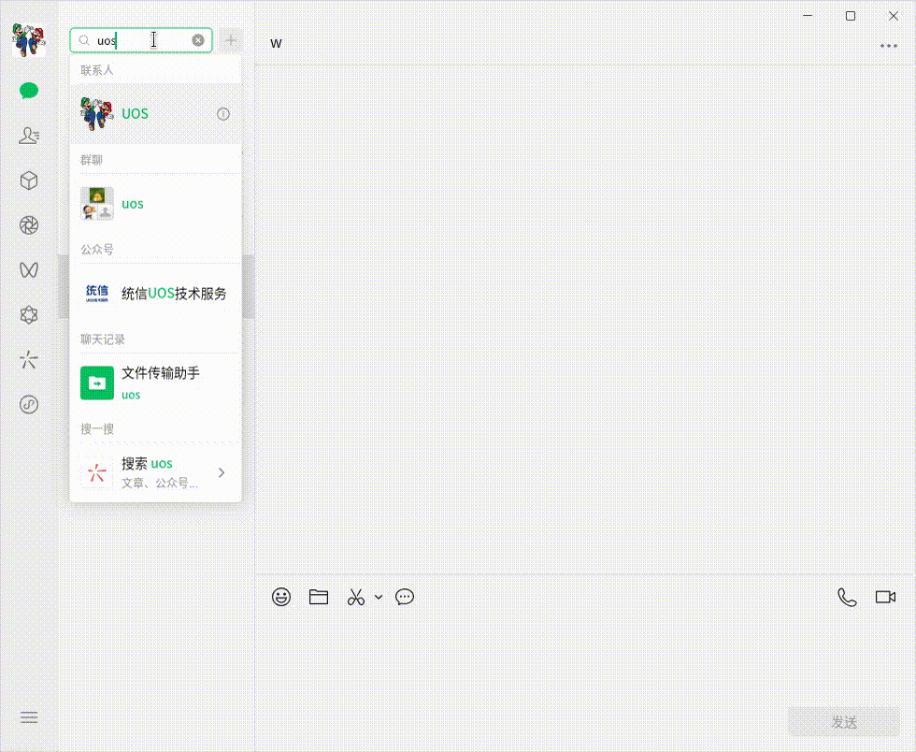Click the 发送 send button
Screen dimensions: 916x752
pyautogui.click(x=843, y=722)
